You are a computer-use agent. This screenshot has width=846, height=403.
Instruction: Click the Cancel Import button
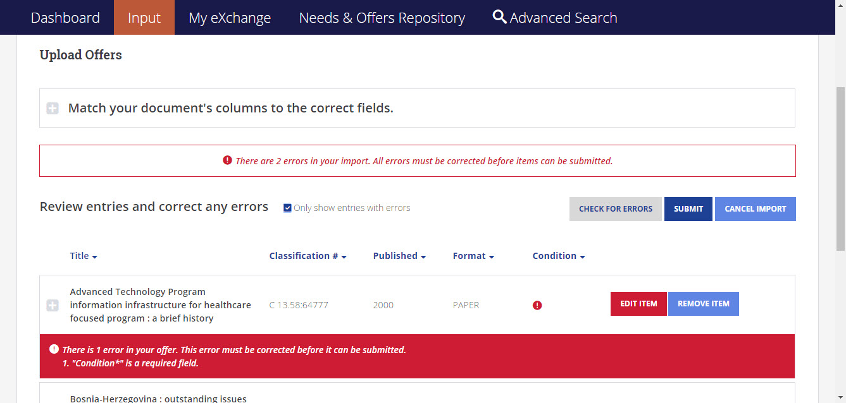point(756,209)
